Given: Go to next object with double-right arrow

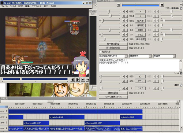Looking at the screenshot, I should click(162, 5).
